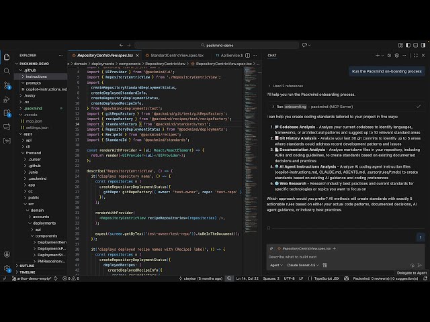This screenshot has width=430, height=322.
Task: Go forward with the right arrow
Action: coord(129,45)
